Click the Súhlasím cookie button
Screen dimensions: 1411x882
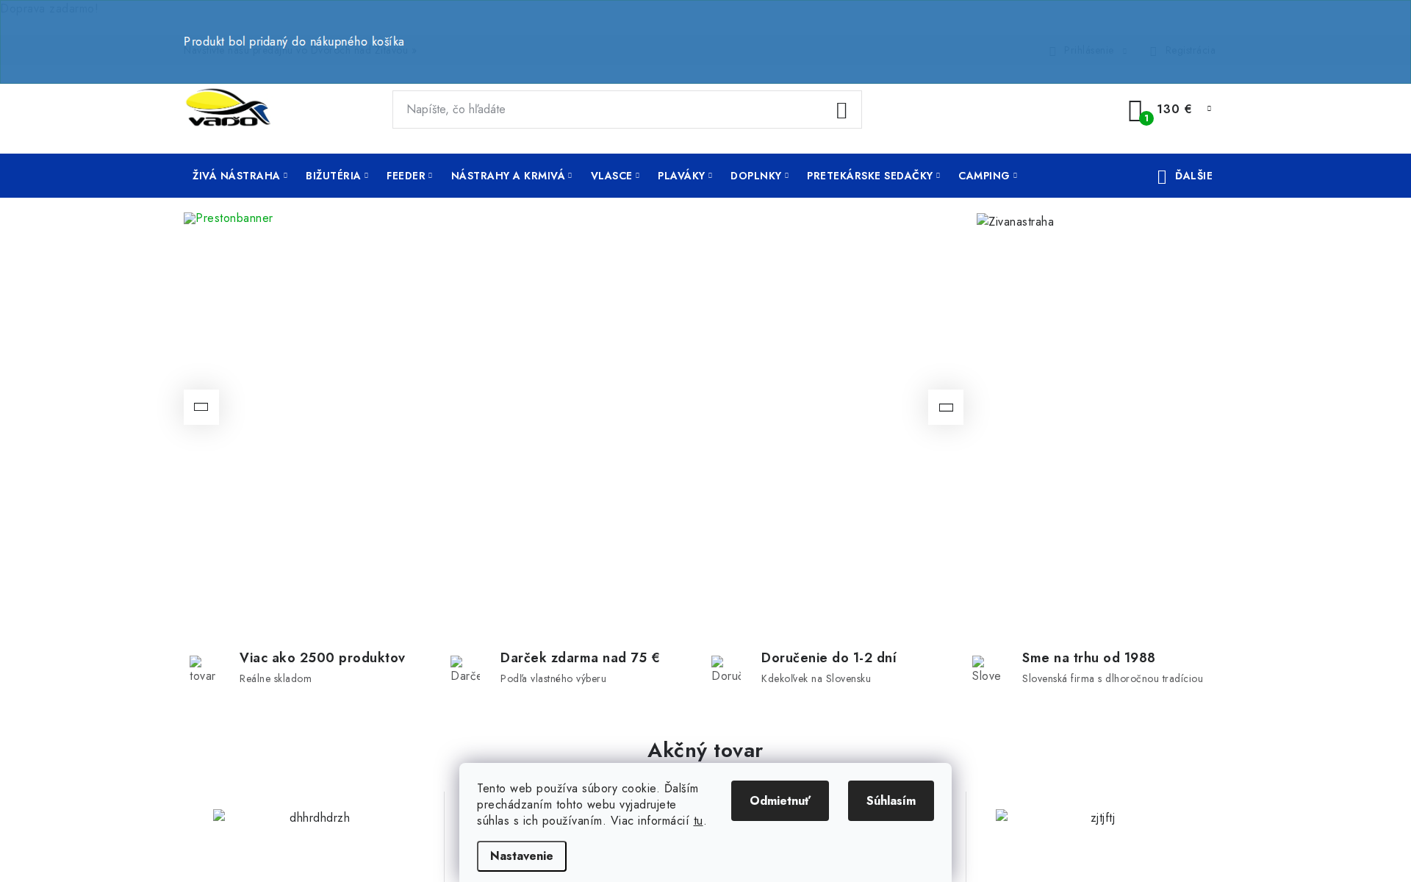coord(891,800)
